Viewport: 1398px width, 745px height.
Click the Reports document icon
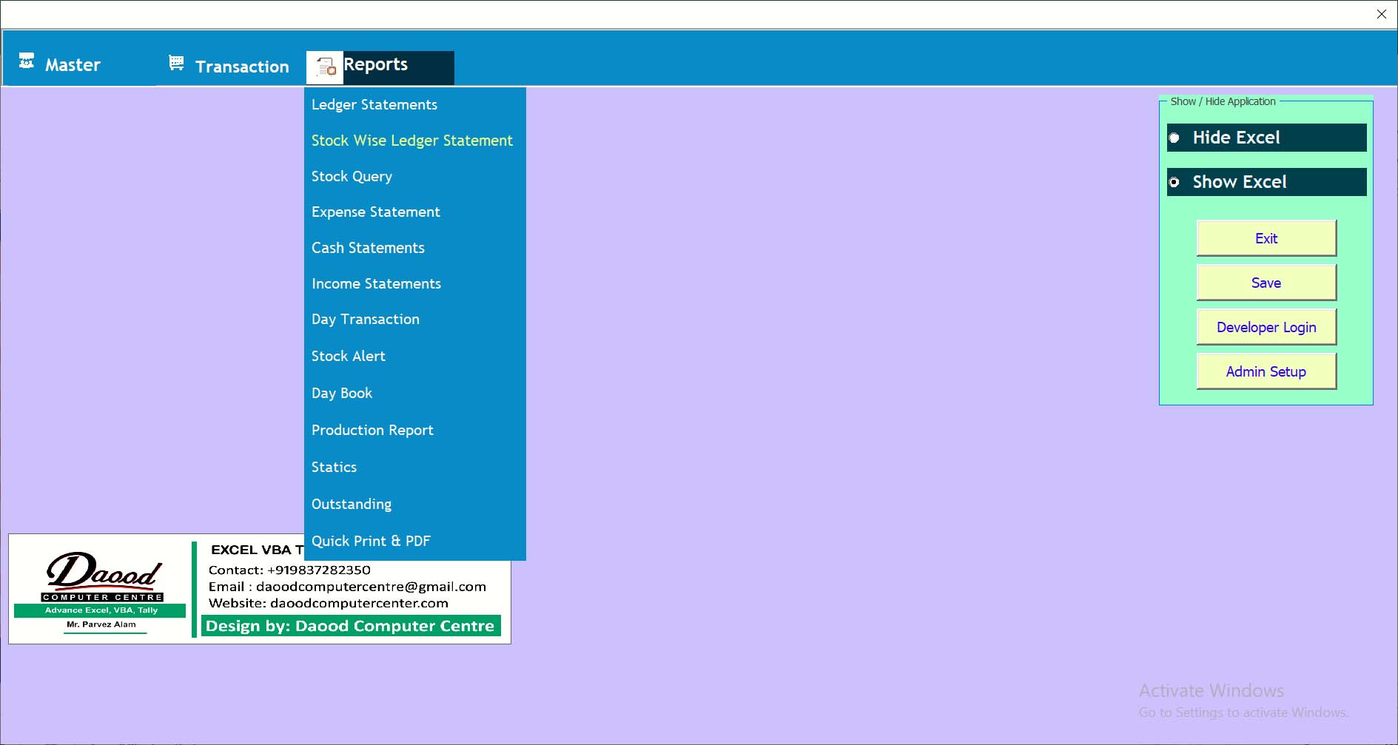pos(326,67)
